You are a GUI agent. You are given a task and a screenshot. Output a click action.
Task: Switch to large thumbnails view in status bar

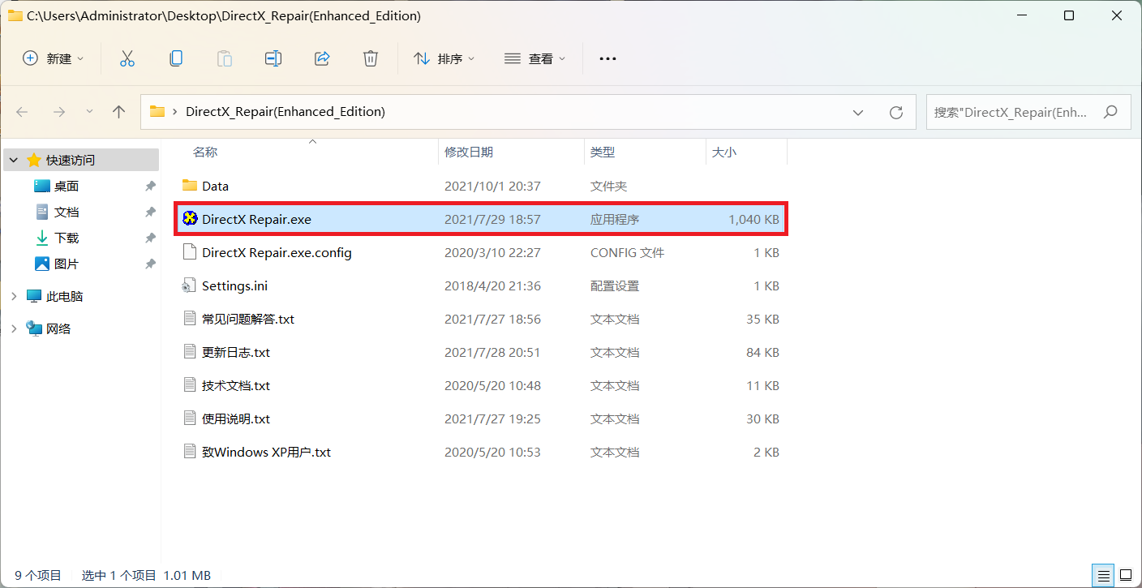point(1127,576)
